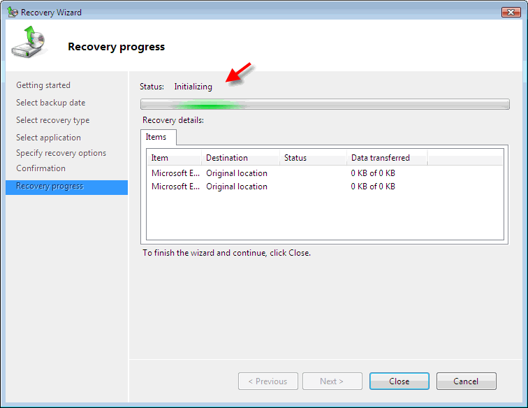Click the Cancel button
Viewport: 528px width, 408px height.
[466, 381]
